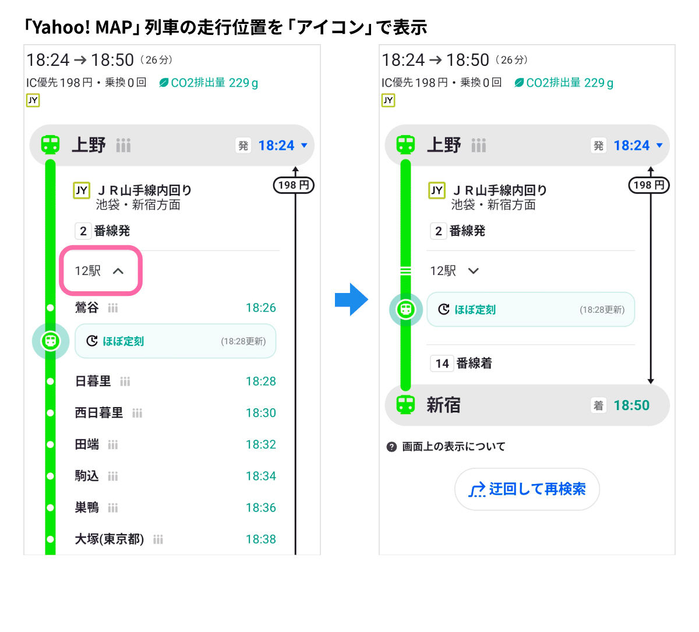The width and height of the screenshot is (699, 632).
Task: Tap train position icon in left panel
Action: point(51,341)
